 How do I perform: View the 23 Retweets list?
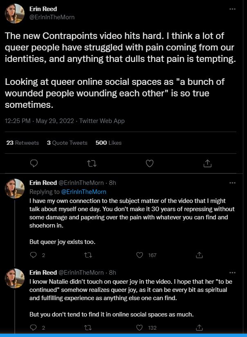click(x=23, y=143)
